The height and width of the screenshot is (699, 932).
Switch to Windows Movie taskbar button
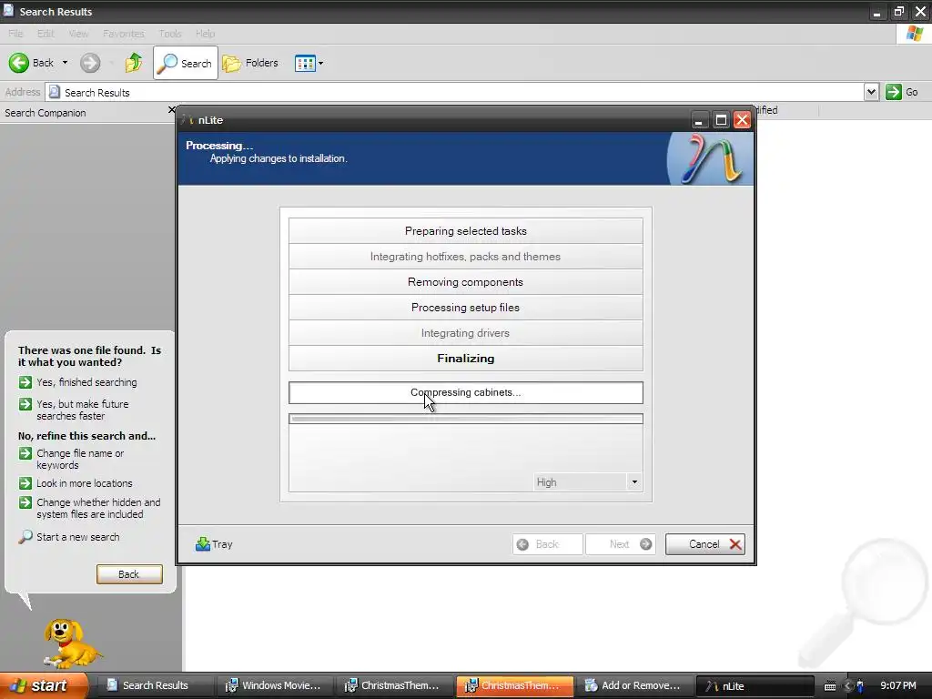(x=273, y=685)
